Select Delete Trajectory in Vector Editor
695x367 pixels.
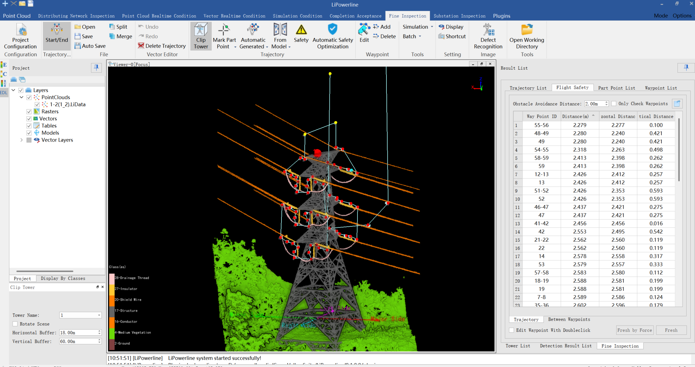[162, 46]
